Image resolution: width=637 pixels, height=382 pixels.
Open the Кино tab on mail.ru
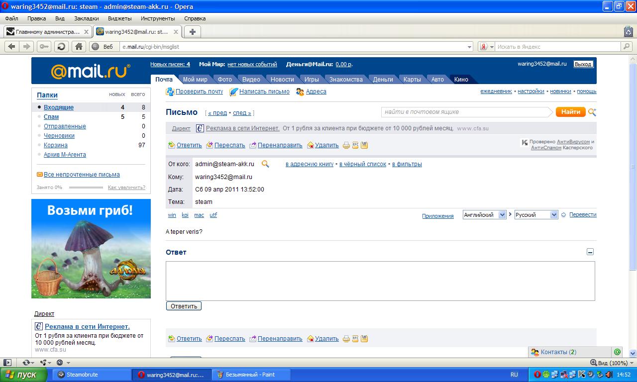pyautogui.click(x=461, y=79)
